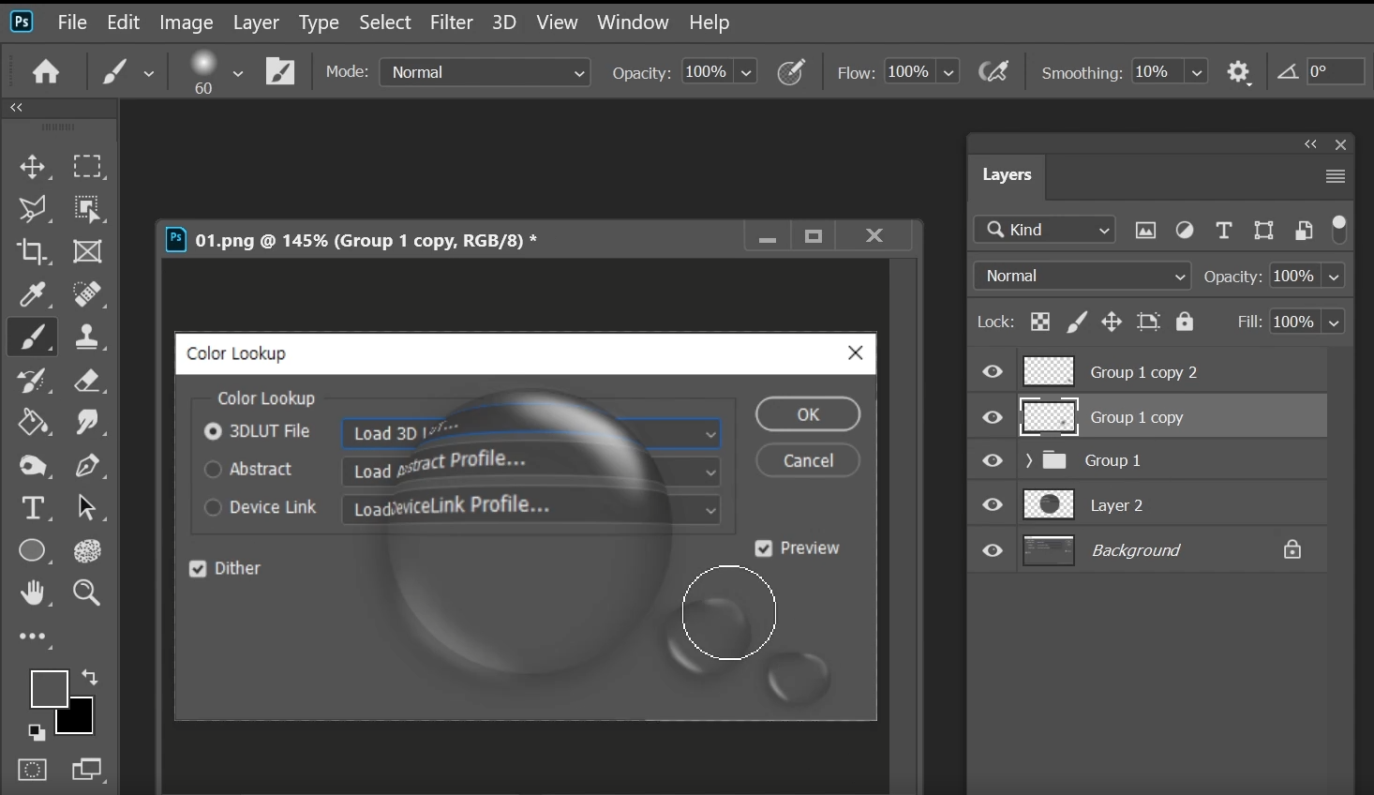Open the Smoothing dropdown arrow
The image size is (1374, 795).
[1197, 72]
